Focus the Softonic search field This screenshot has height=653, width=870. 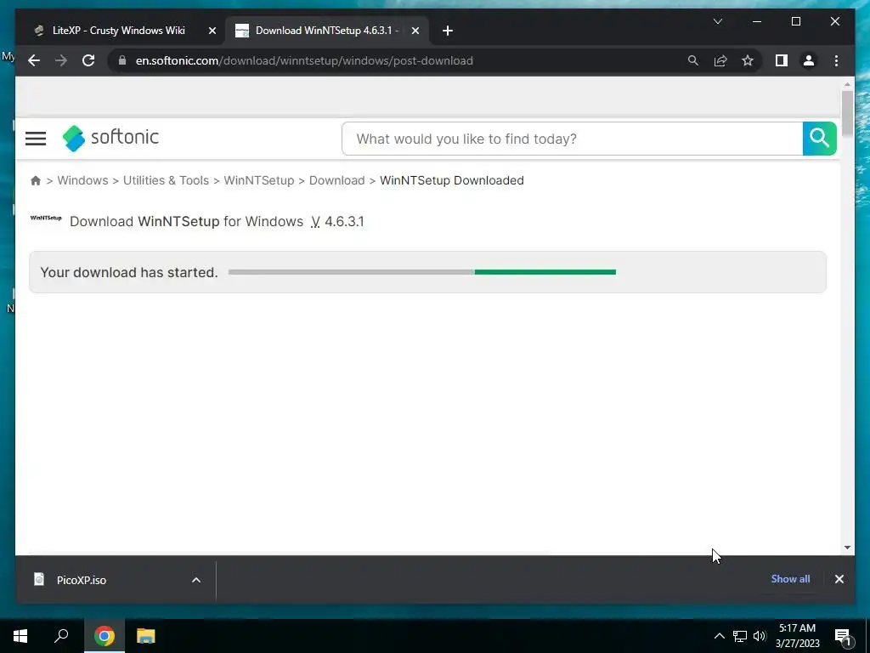(x=572, y=139)
